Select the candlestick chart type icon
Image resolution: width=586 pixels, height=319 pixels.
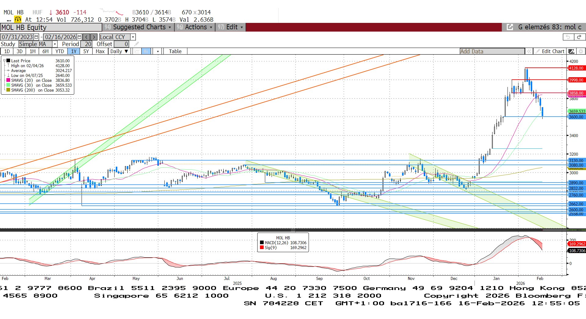146,51
